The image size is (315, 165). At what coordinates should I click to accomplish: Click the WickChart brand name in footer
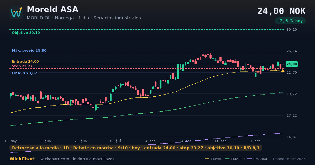[x=22, y=159]
